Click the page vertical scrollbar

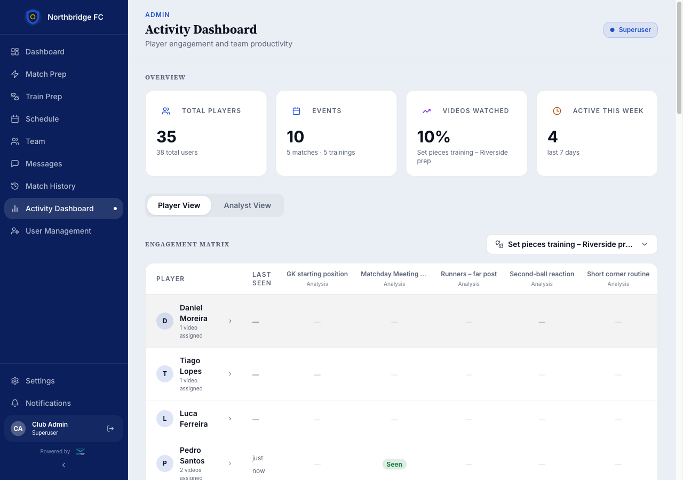679,59
